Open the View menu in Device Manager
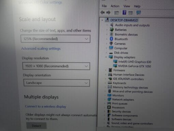This screenshot has width=174, height=131. coord(127,6)
